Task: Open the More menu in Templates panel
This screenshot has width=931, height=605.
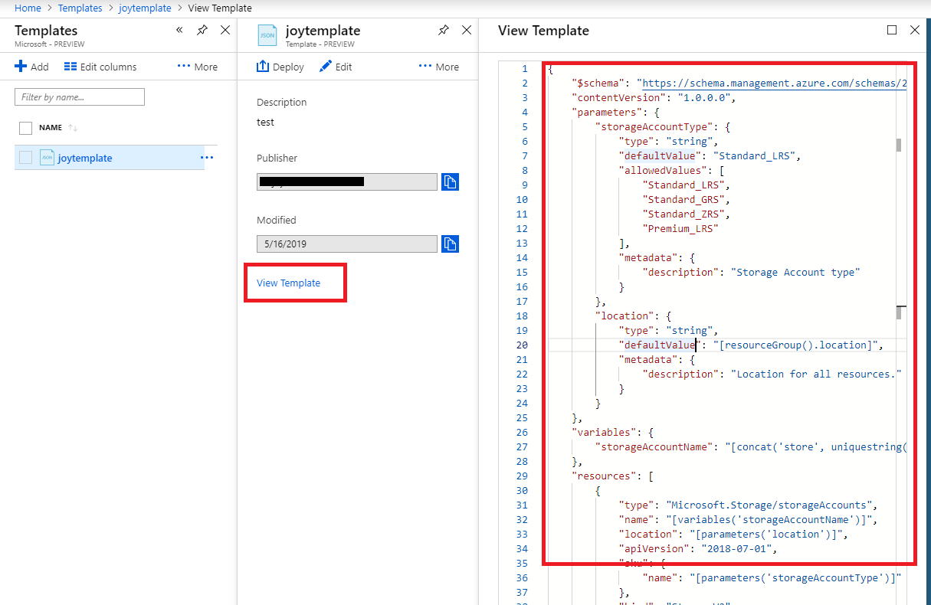Action: point(195,67)
